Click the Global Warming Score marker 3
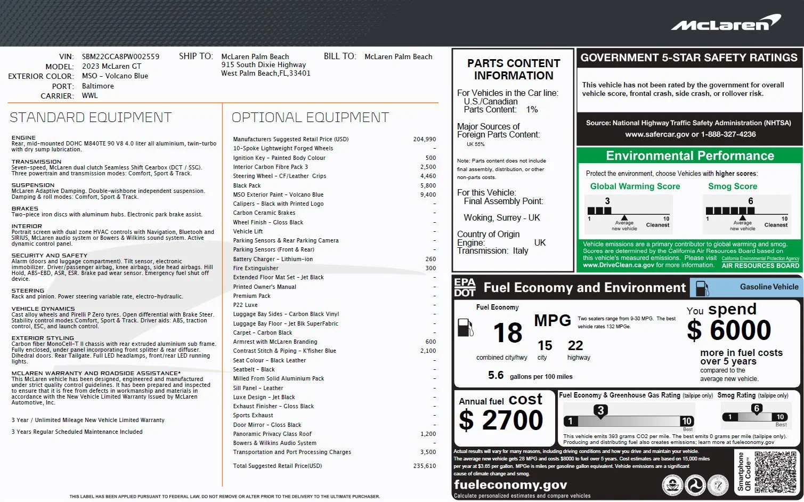Image resolution: width=804 pixels, height=502 pixels. coord(607,201)
